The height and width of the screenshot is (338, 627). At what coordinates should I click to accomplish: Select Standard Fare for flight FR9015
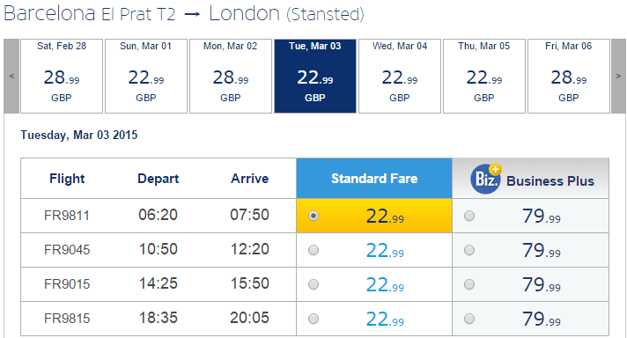click(313, 284)
